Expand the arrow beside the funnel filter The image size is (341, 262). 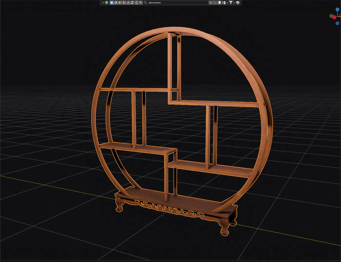234,3
